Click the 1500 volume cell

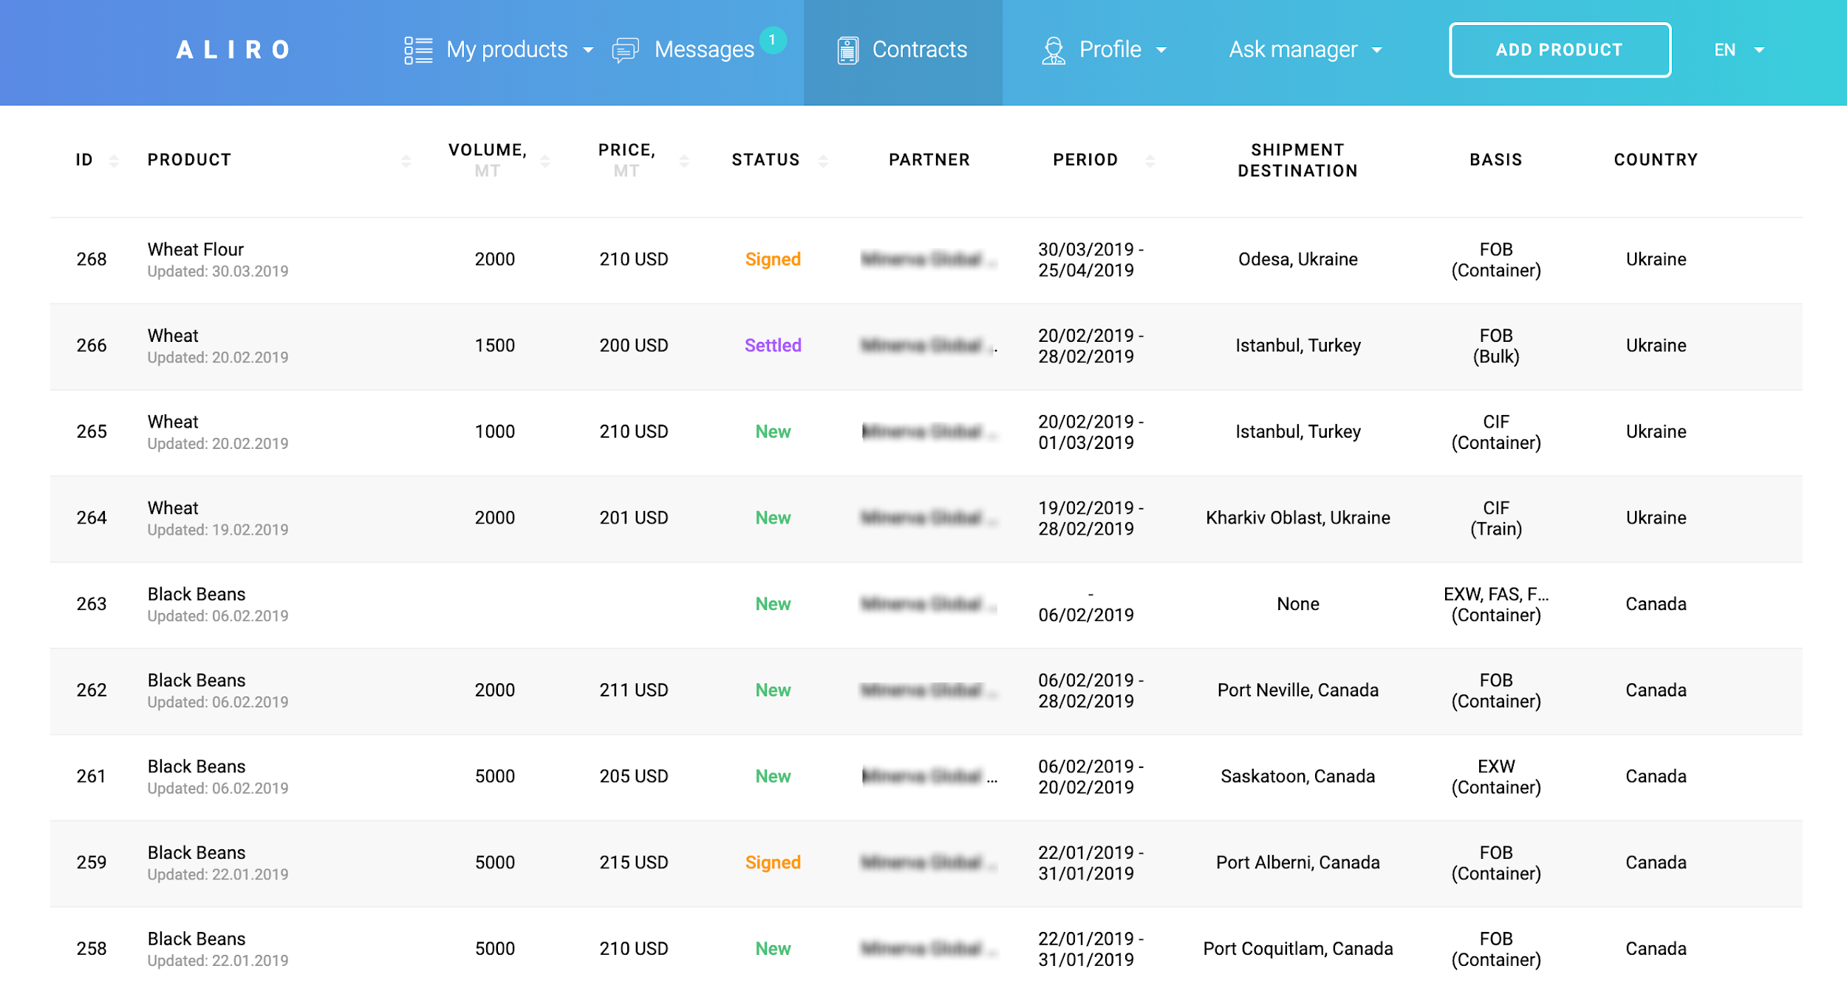click(494, 346)
